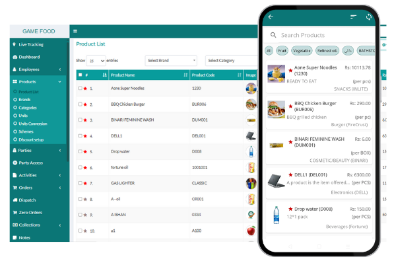Image resolution: width=396 pixels, height=259 pixels.
Task: Tap the search magnifier icon in phone
Action: [273, 35]
